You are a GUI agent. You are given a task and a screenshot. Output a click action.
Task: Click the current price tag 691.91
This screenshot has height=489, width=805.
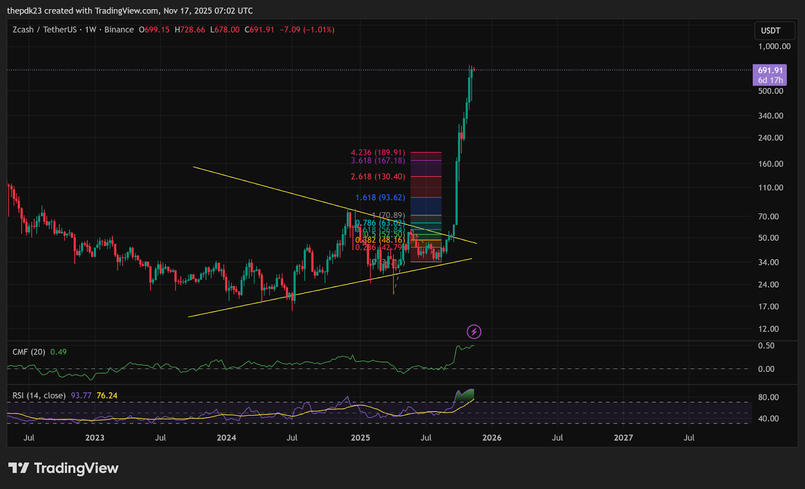click(x=770, y=71)
